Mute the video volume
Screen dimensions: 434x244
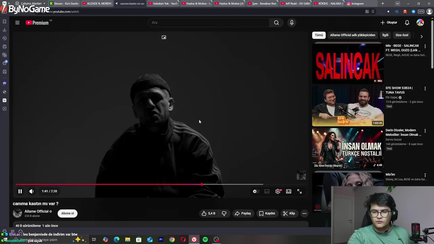tap(31, 191)
